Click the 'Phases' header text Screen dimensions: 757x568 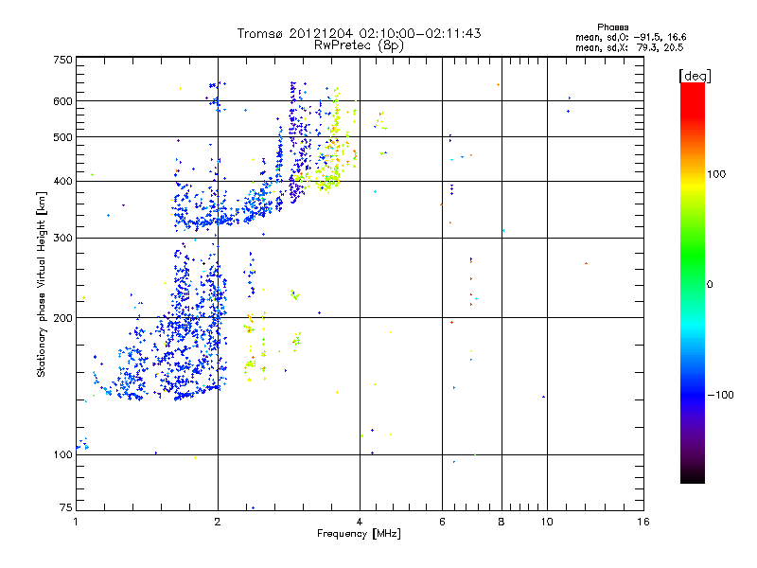(x=612, y=27)
